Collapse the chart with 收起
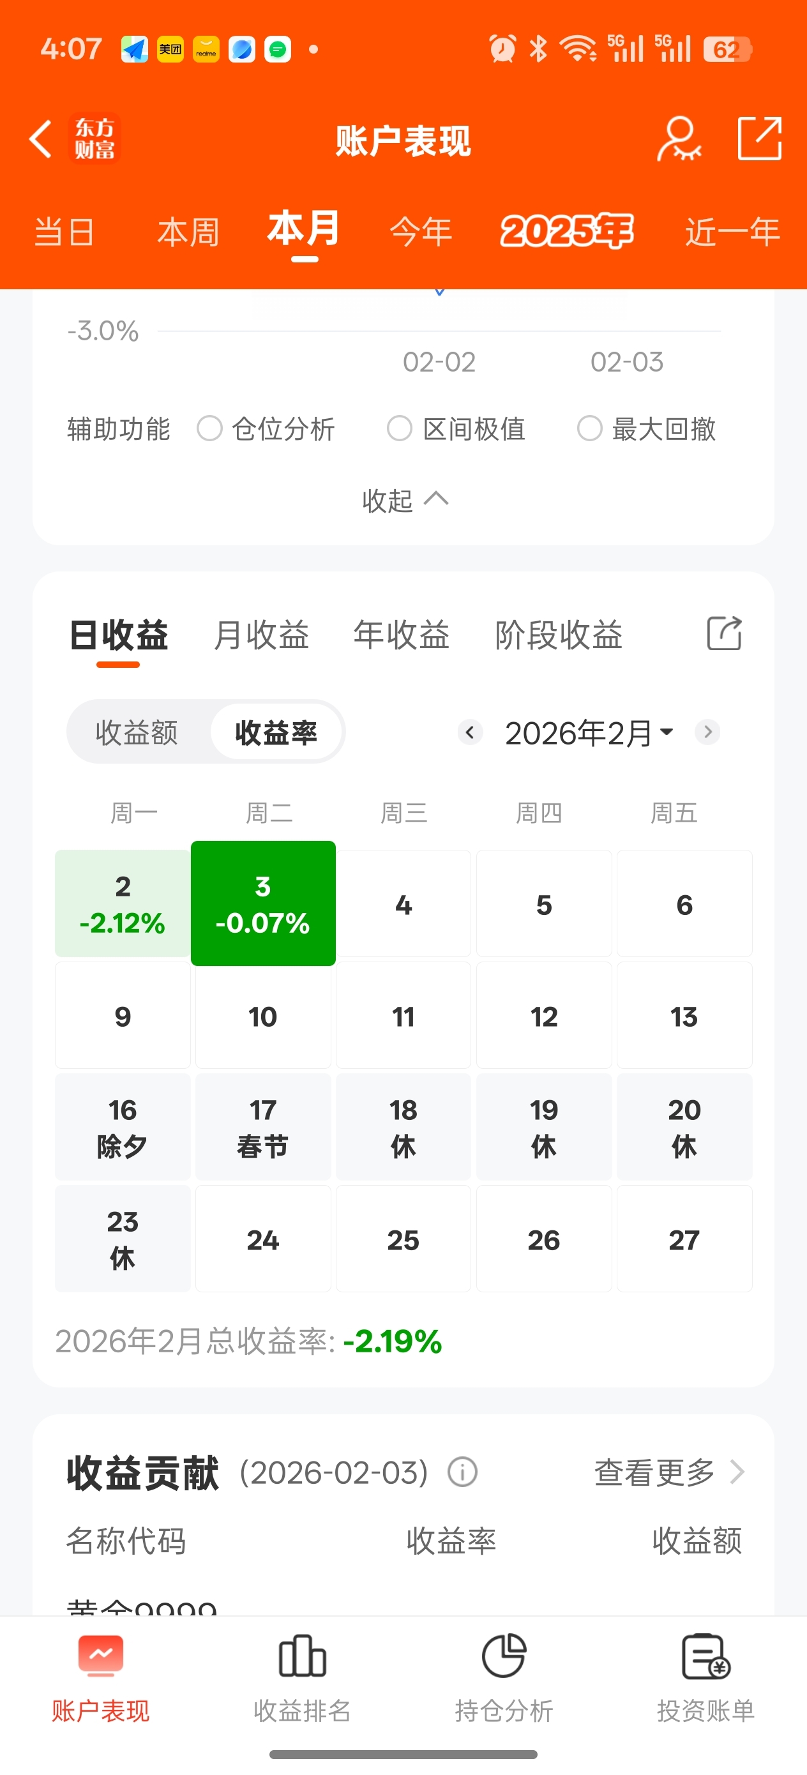This screenshot has height=1775, width=807. [x=405, y=500]
